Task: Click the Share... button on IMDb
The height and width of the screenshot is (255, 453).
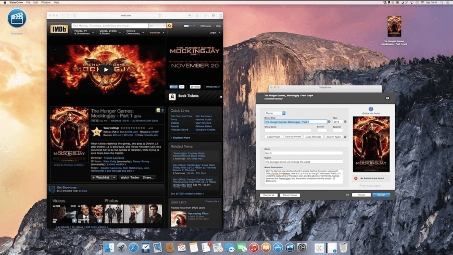Action: (148, 177)
